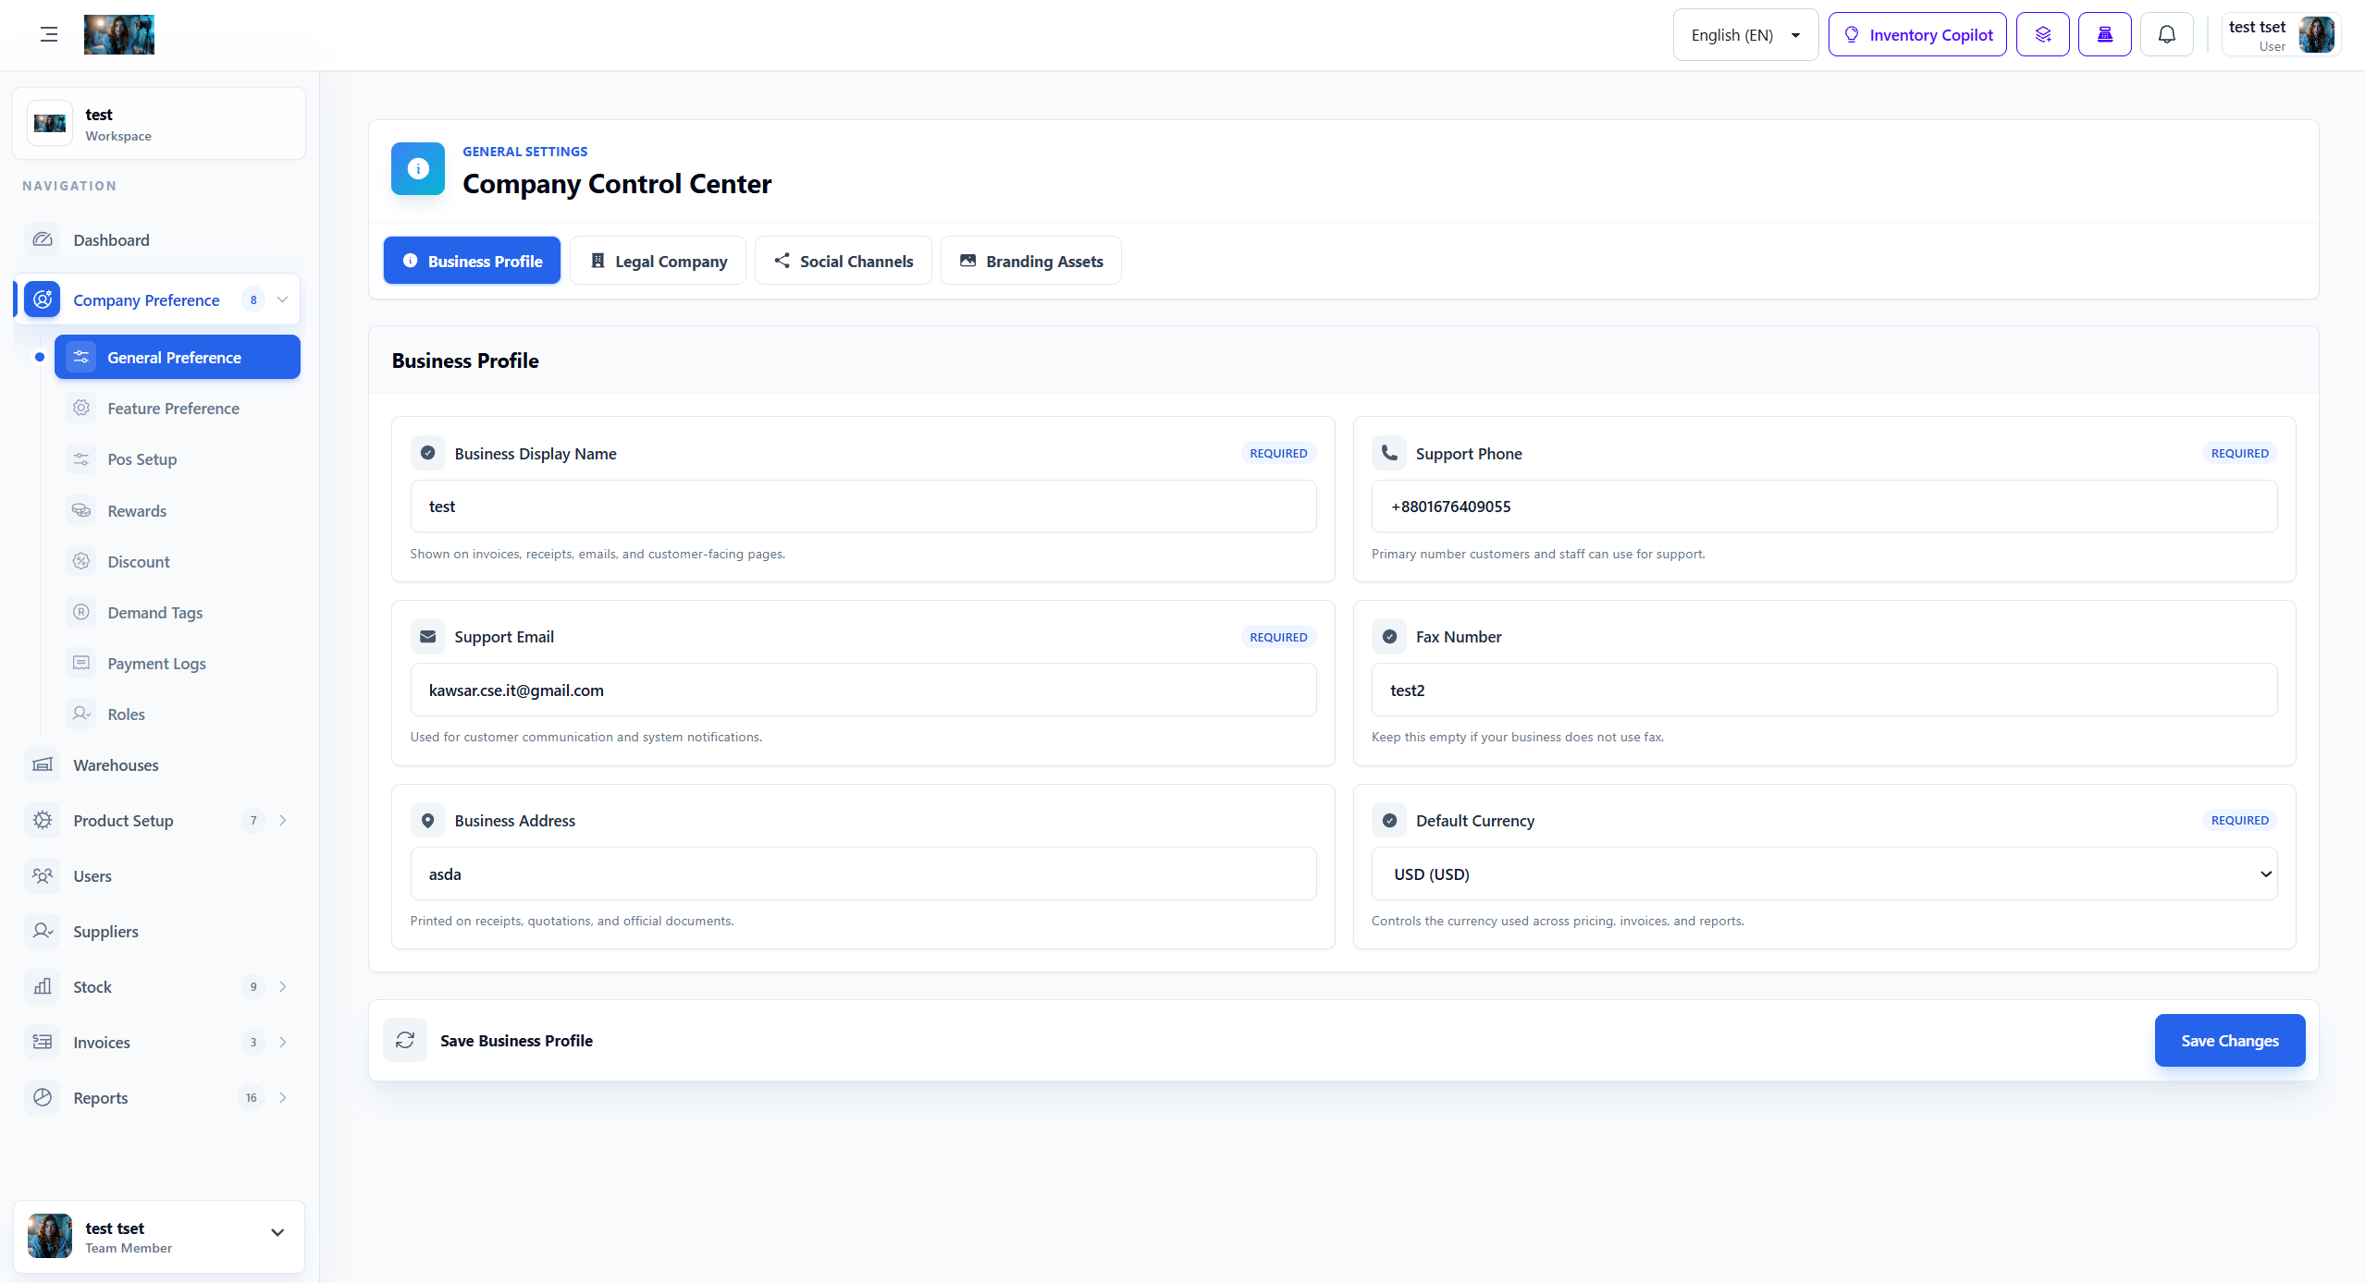The height and width of the screenshot is (1283, 2365).
Task: Click the Feature Preference gear icon
Action: 81,408
